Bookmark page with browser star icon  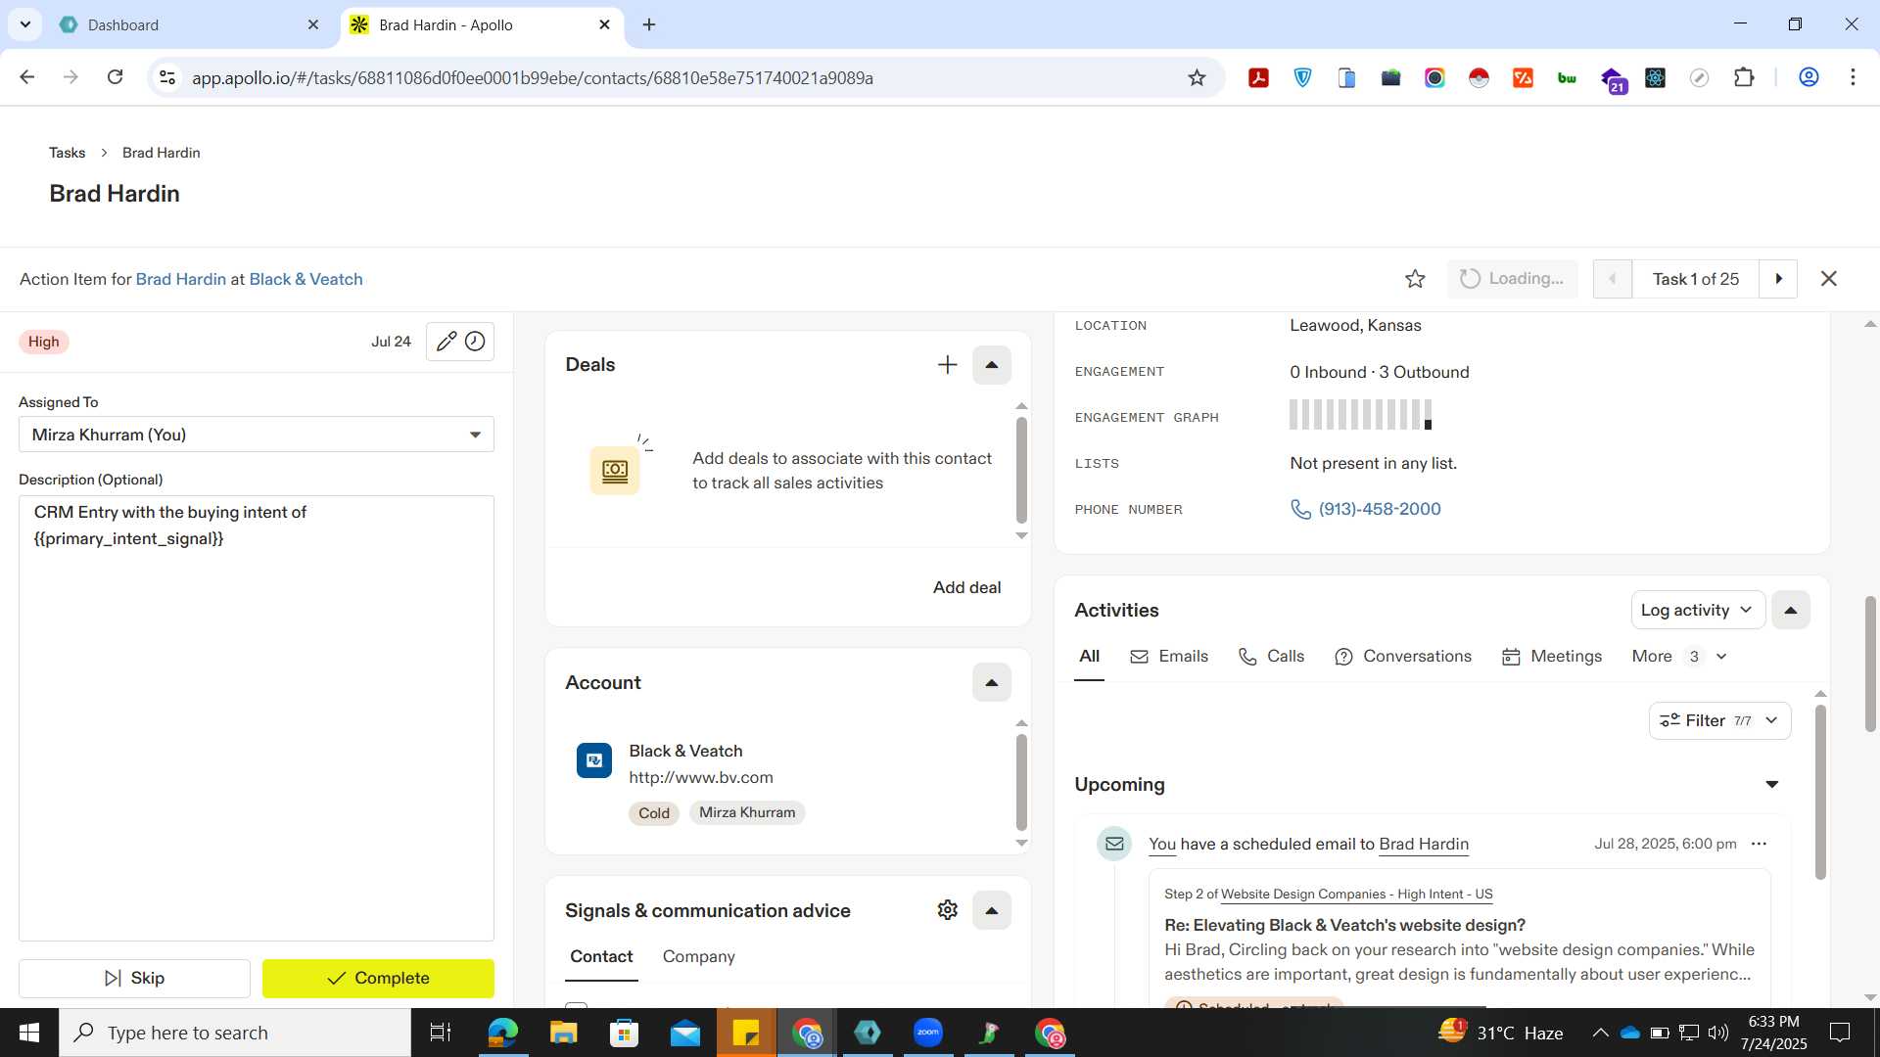(x=1197, y=78)
